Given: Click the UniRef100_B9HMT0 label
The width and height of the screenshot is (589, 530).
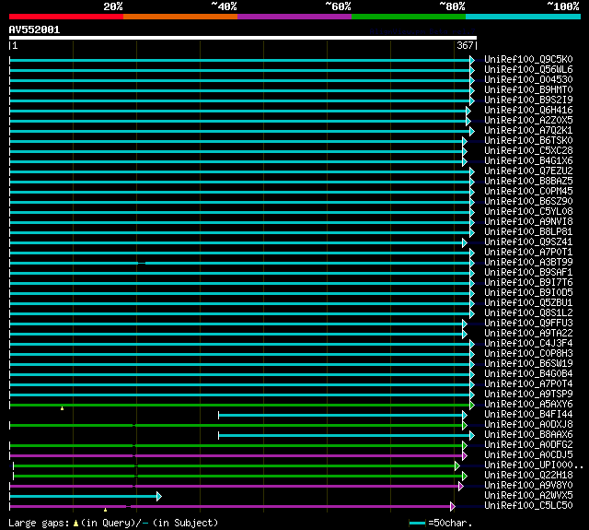Looking at the screenshot, I should (528, 90).
